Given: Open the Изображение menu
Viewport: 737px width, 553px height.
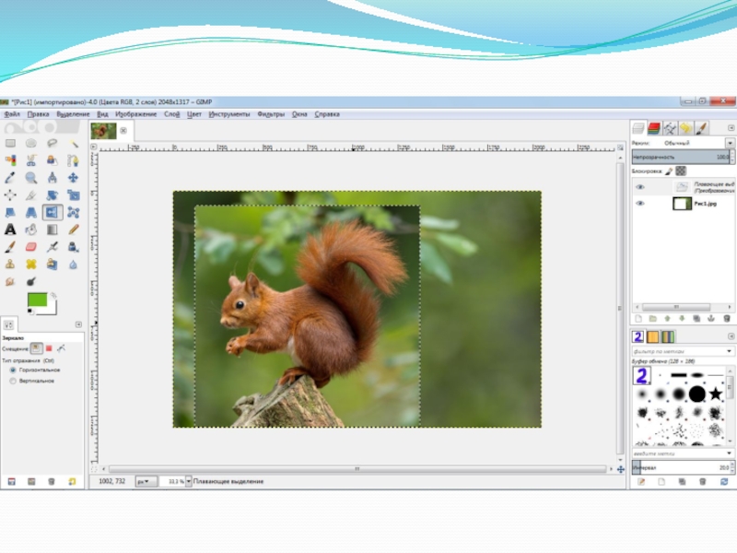Looking at the screenshot, I should tap(135, 114).
